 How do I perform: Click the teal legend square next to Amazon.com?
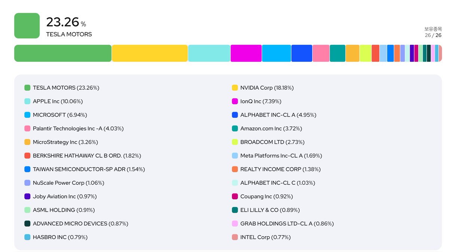click(x=235, y=129)
